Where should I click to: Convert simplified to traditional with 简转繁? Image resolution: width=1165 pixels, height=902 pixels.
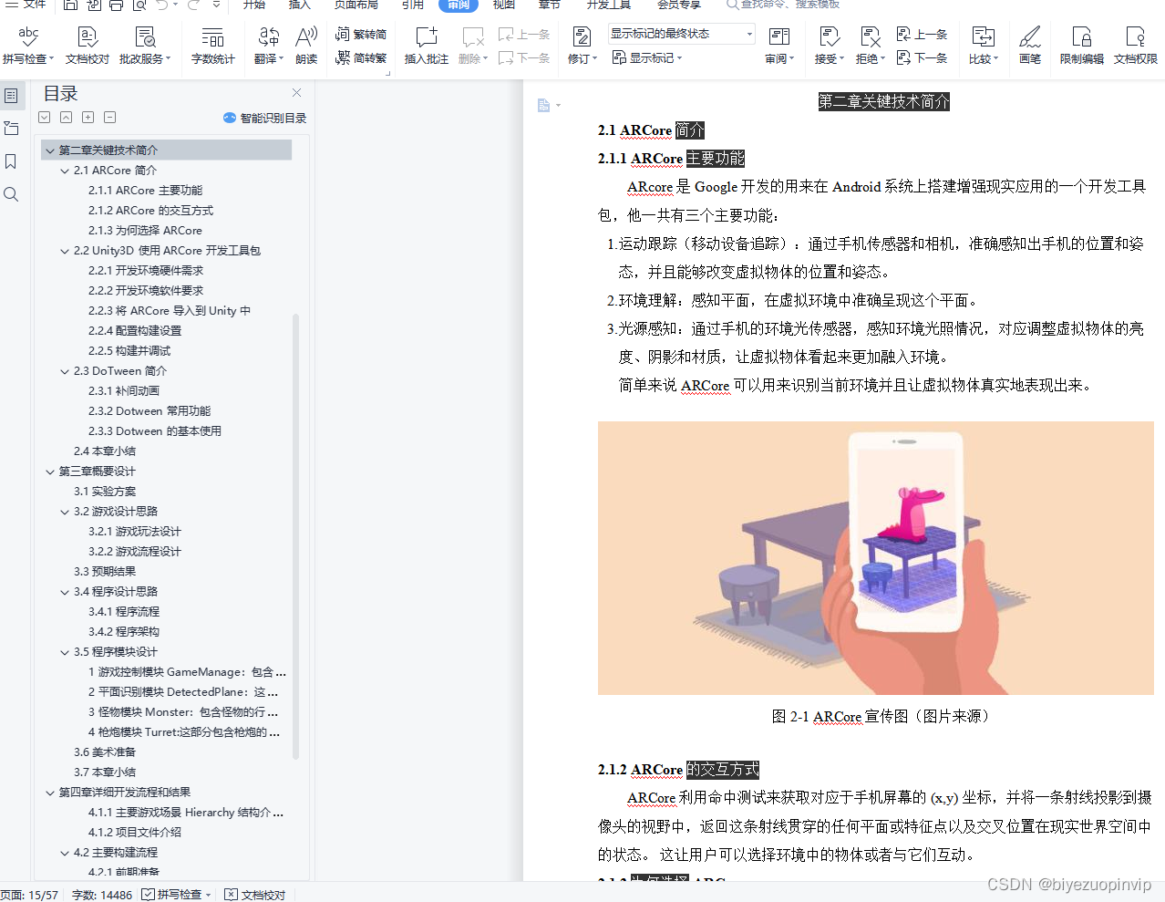click(x=361, y=57)
